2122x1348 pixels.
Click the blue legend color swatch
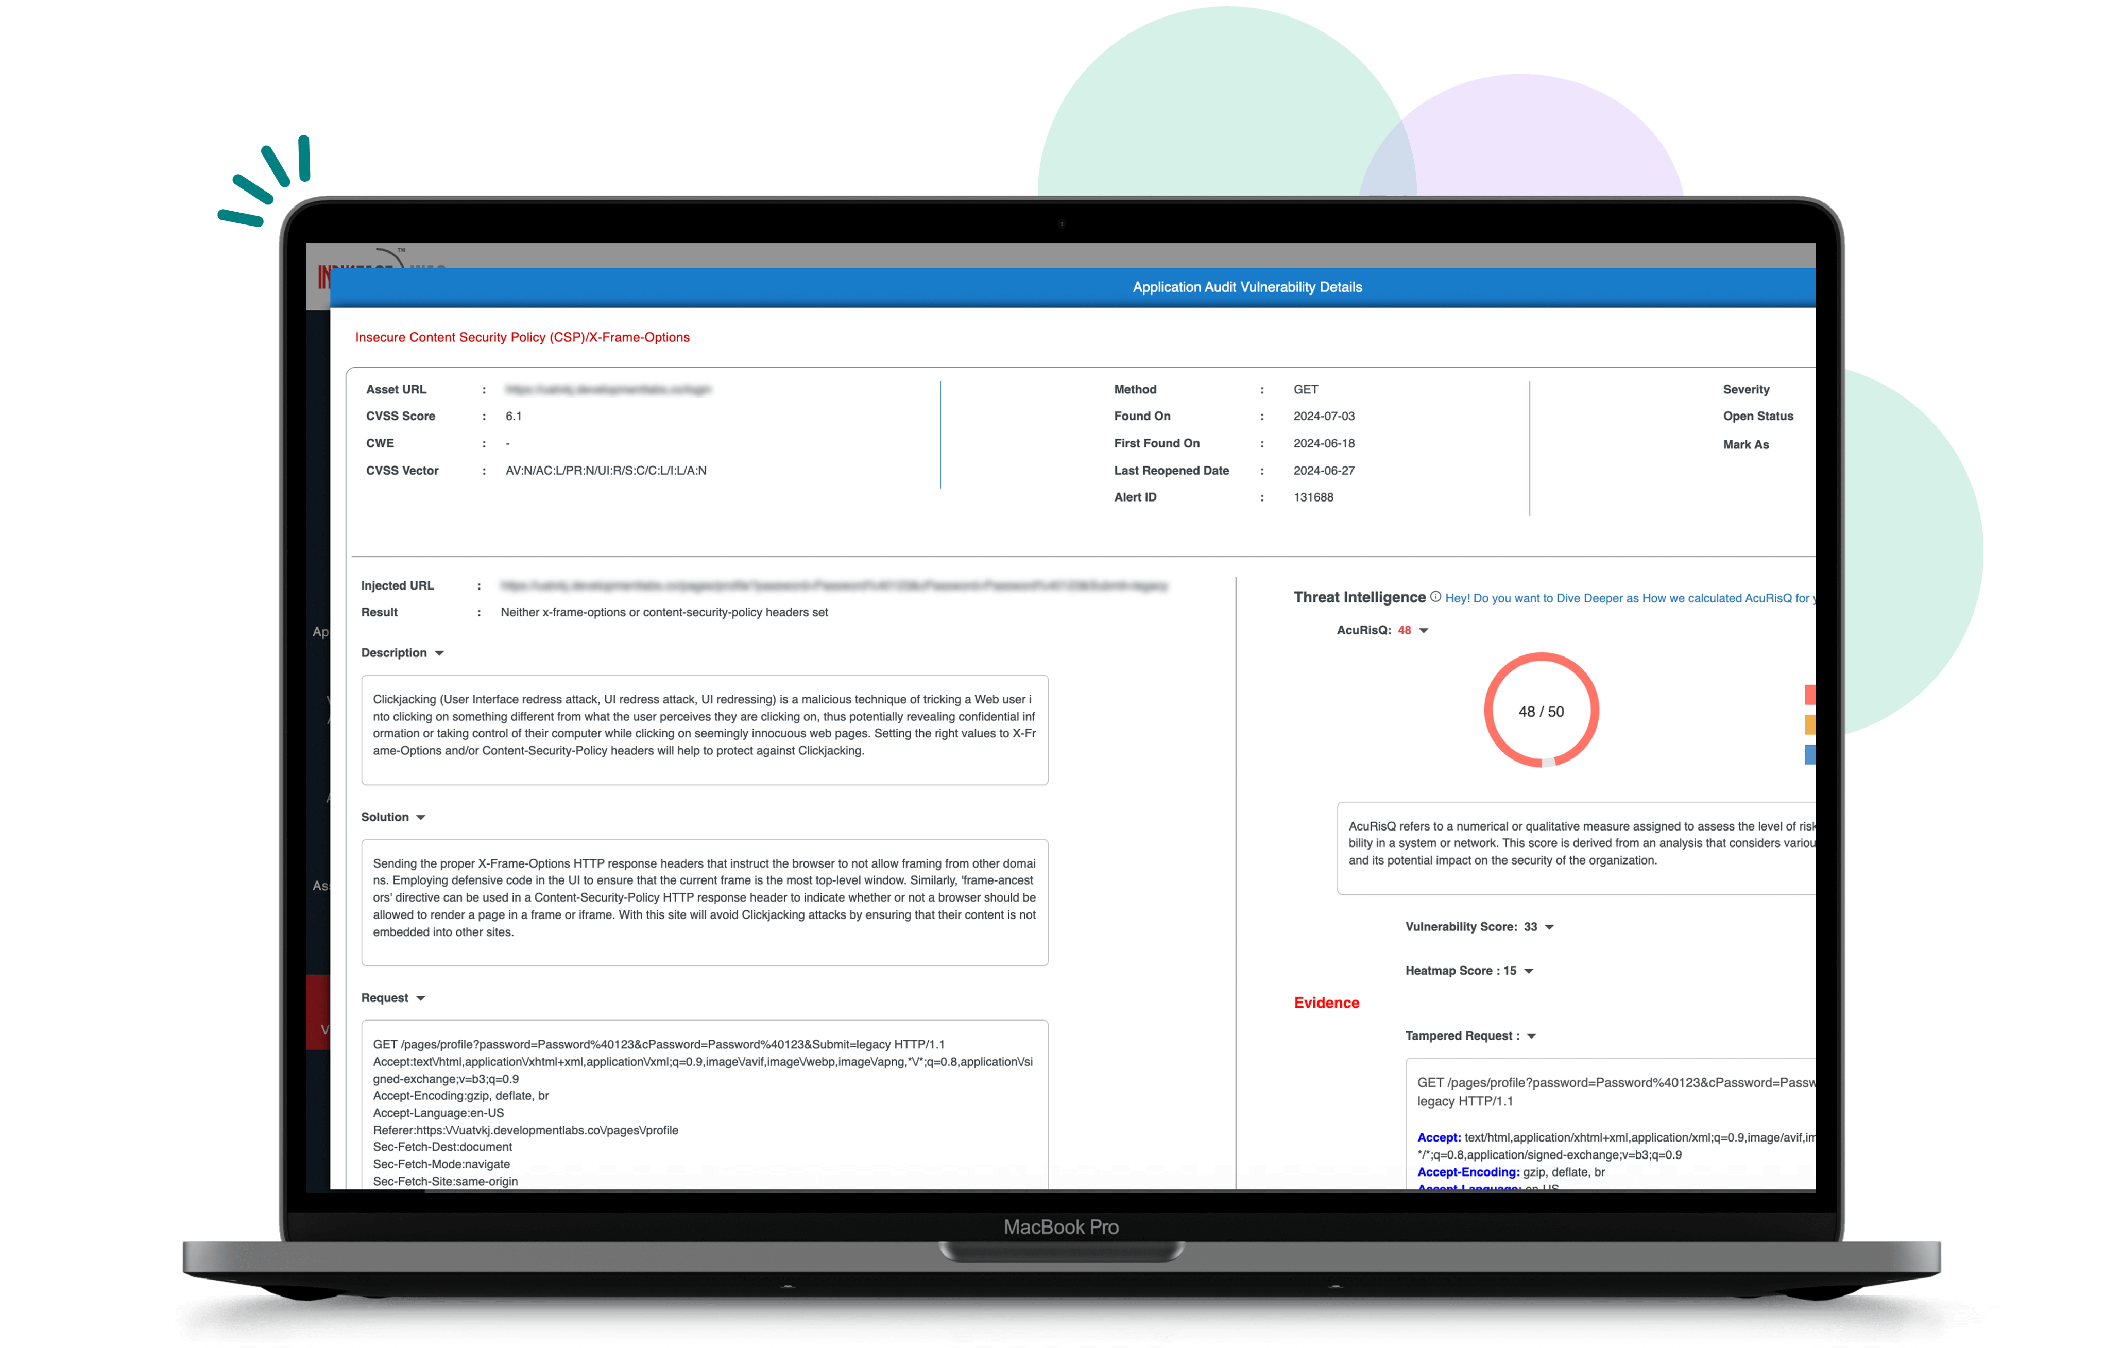1809,754
